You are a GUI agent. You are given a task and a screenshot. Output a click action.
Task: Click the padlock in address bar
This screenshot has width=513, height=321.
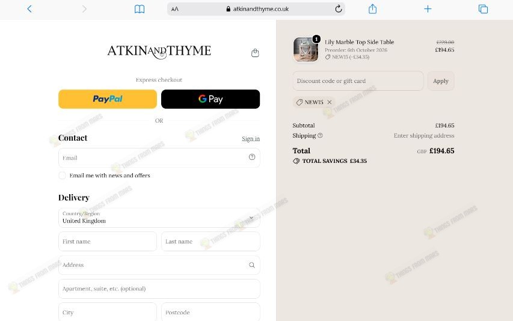(x=229, y=9)
